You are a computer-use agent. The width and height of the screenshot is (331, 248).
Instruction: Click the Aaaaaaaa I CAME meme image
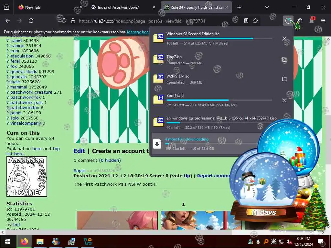pos(27,177)
